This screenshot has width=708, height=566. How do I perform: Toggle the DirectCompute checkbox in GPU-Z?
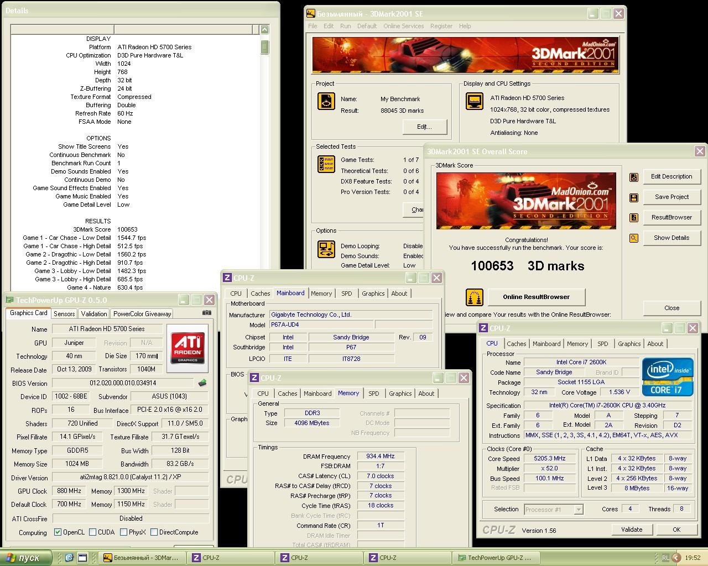(x=154, y=532)
